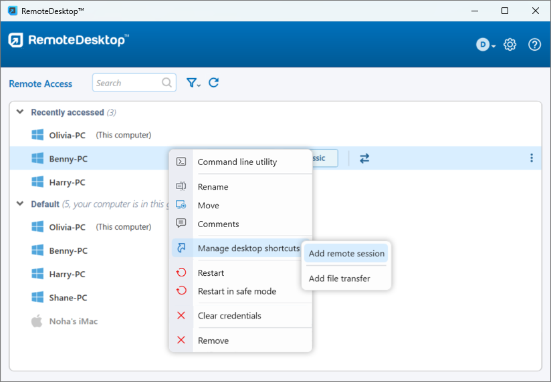Collapse the Default group
This screenshot has height=382, width=551.
pos(20,204)
